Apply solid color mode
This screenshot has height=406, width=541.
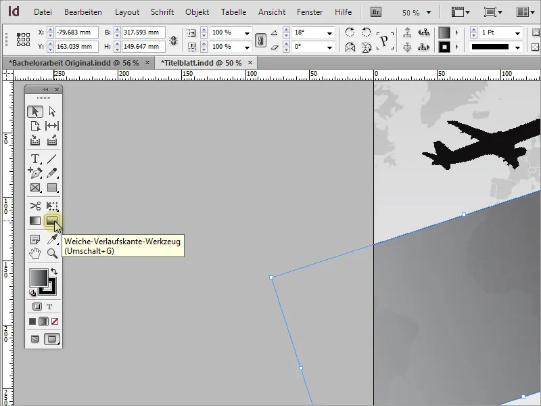click(32, 321)
